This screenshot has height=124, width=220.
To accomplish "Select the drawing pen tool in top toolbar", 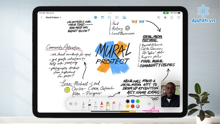I will coord(96,18).
